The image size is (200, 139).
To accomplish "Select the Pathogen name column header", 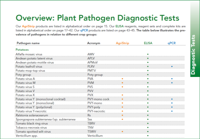I will point(28,43).
